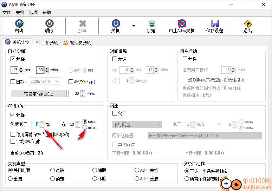Decrease CPU duration 10 with down spinner
This screenshot has height=191, width=272.
click(78, 126)
